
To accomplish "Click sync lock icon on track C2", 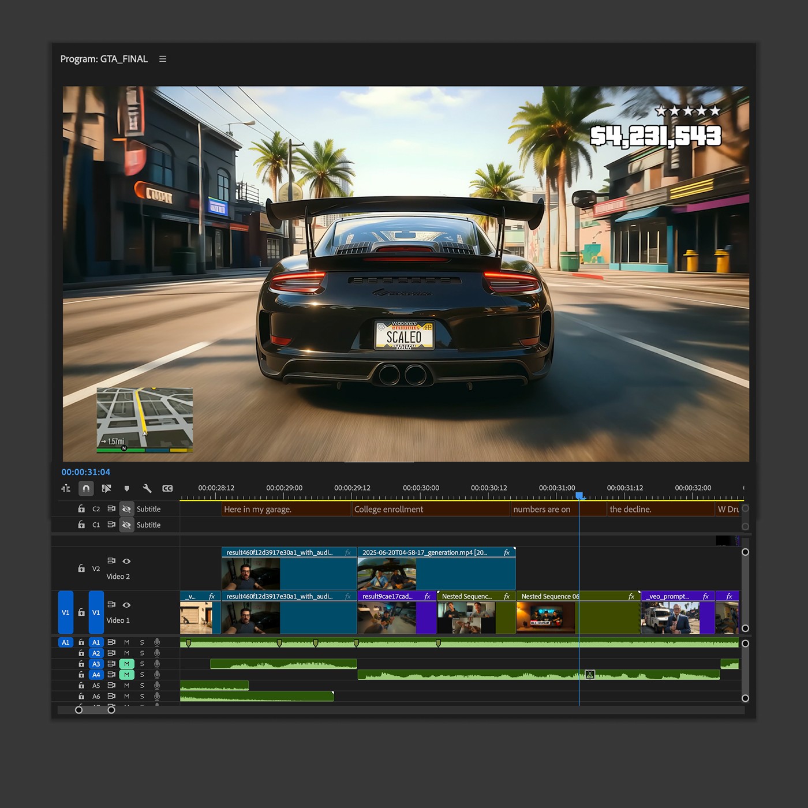I will point(111,509).
